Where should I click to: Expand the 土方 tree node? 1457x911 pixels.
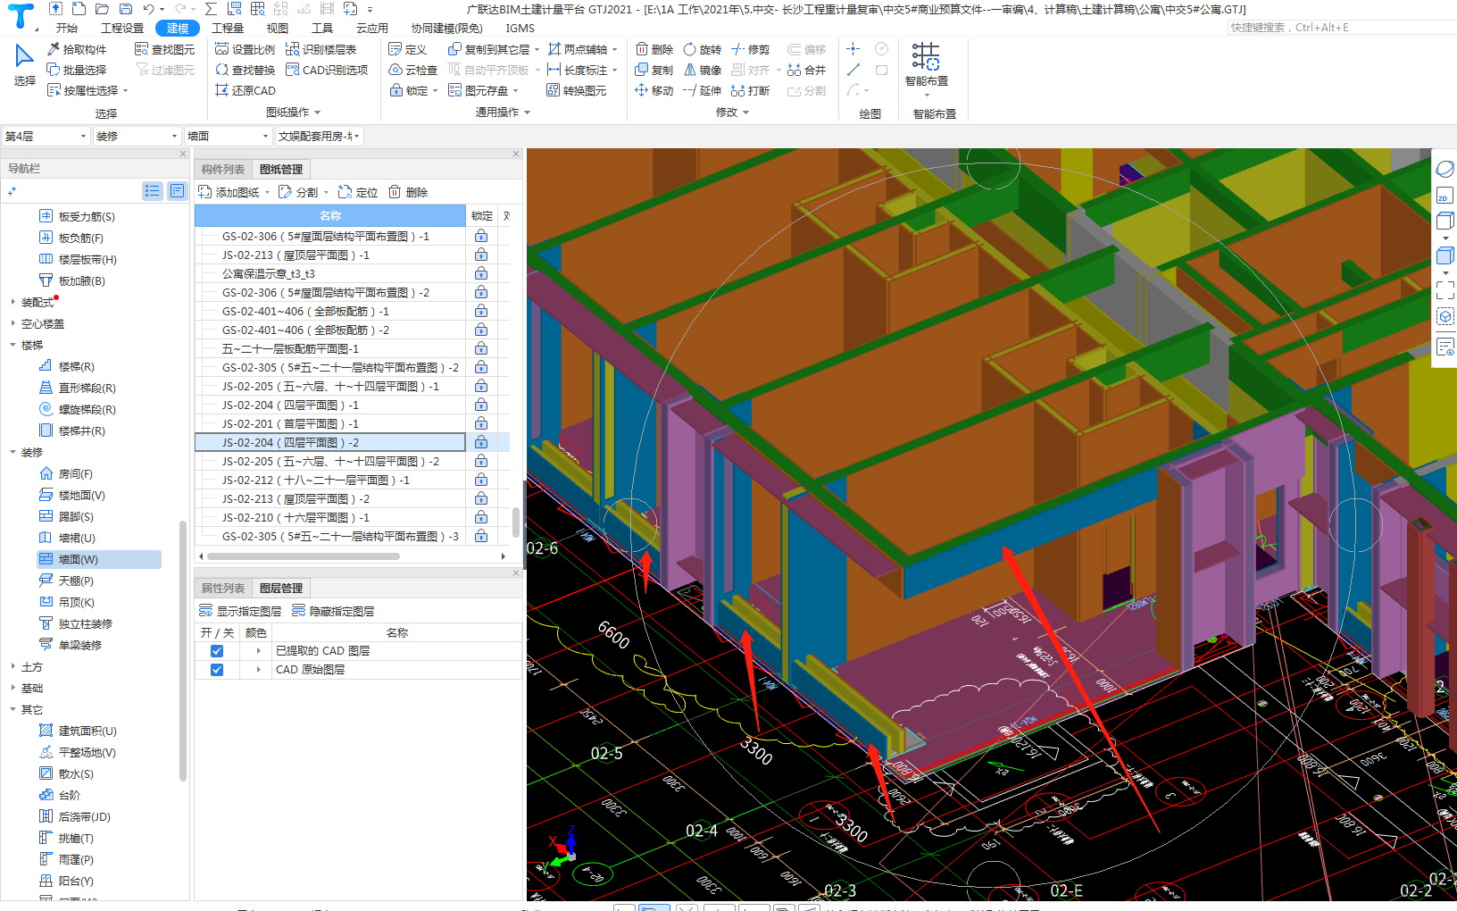[12, 666]
